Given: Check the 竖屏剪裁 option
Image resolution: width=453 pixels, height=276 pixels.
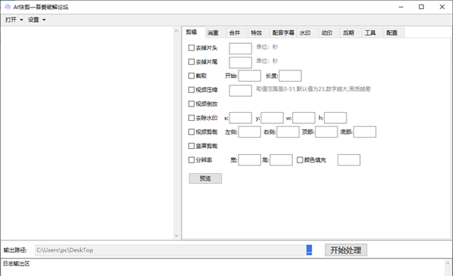Looking at the screenshot, I should 191,146.
